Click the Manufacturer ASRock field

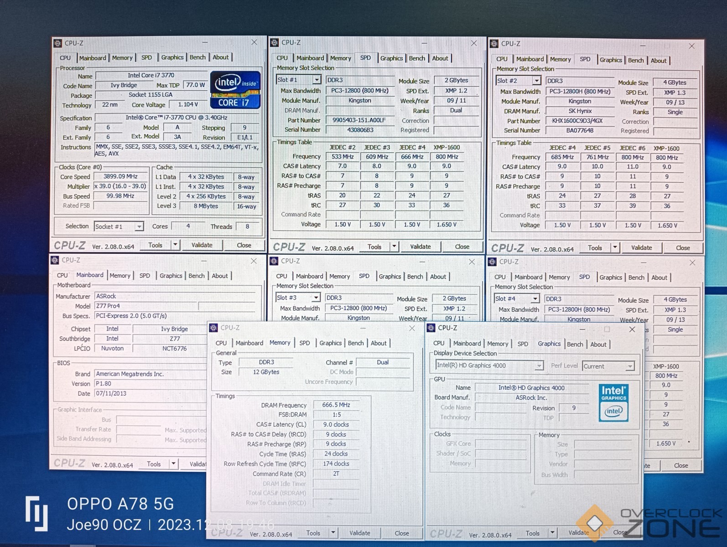pyautogui.click(x=175, y=296)
